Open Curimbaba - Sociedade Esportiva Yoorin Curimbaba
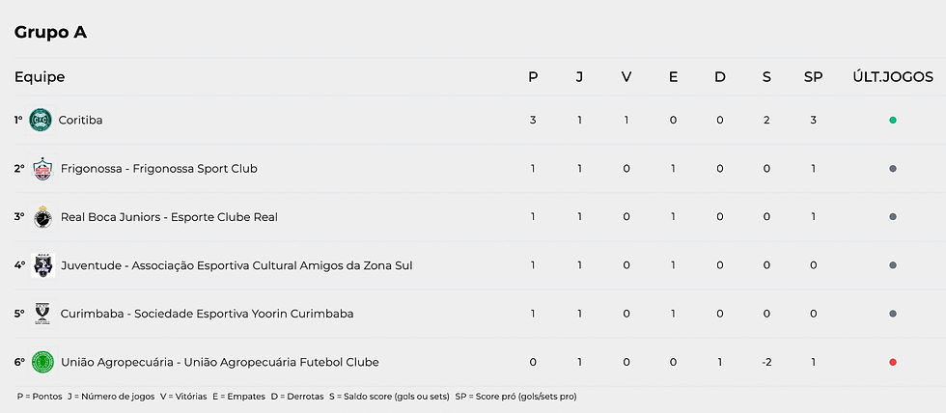Viewport: 946px width, 413px height. click(x=207, y=315)
